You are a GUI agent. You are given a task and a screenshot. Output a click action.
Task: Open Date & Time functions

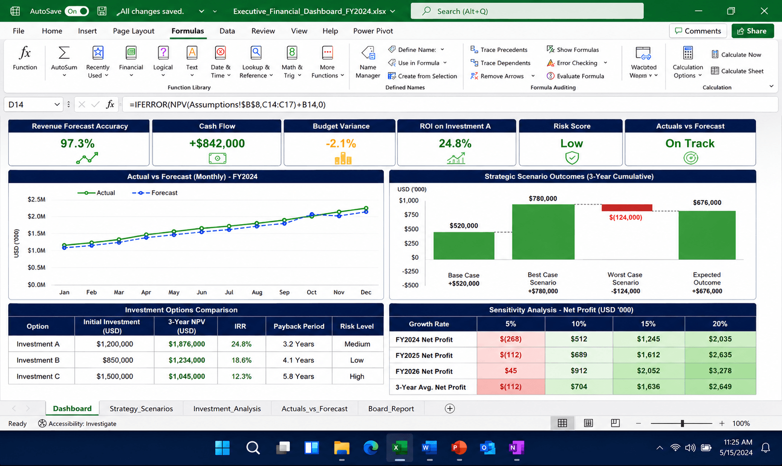(x=221, y=62)
